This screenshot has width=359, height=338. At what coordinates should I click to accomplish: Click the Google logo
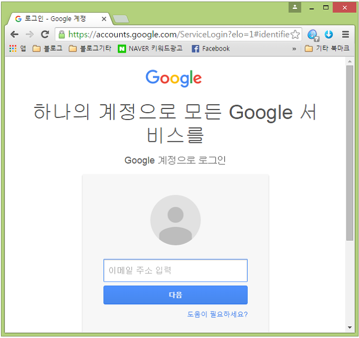click(x=174, y=78)
